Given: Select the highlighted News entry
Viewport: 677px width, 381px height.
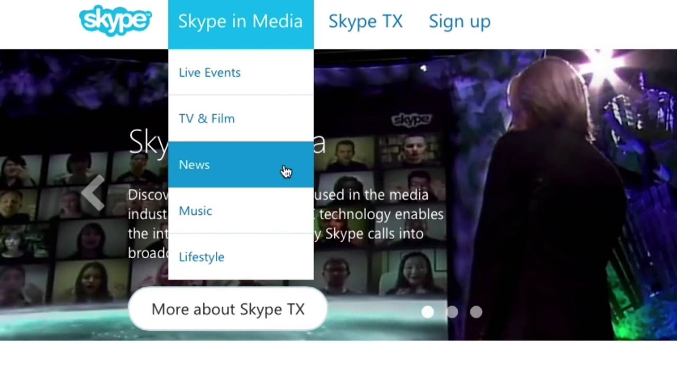Looking at the screenshot, I should [241, 165].
